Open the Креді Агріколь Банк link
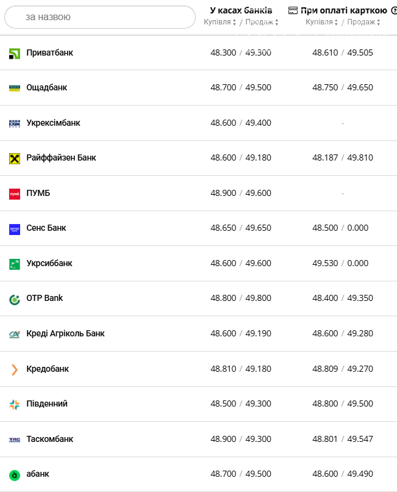 point(65,333)
